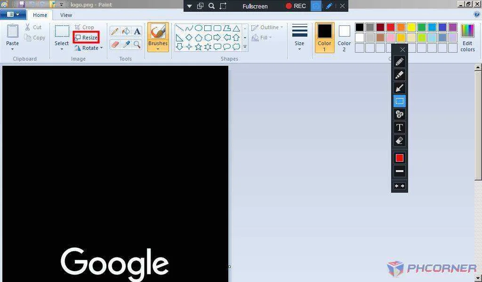Screen dimensions: 482x282
Task: Open the recorder bar dropdown triangle
Action: click(x=189, y=6)
